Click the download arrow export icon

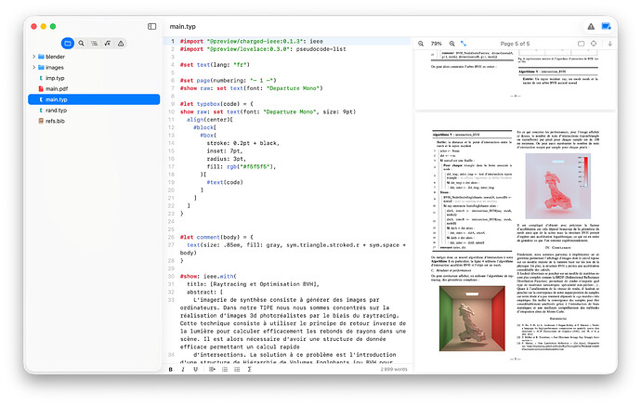click(x=609, y=44)
